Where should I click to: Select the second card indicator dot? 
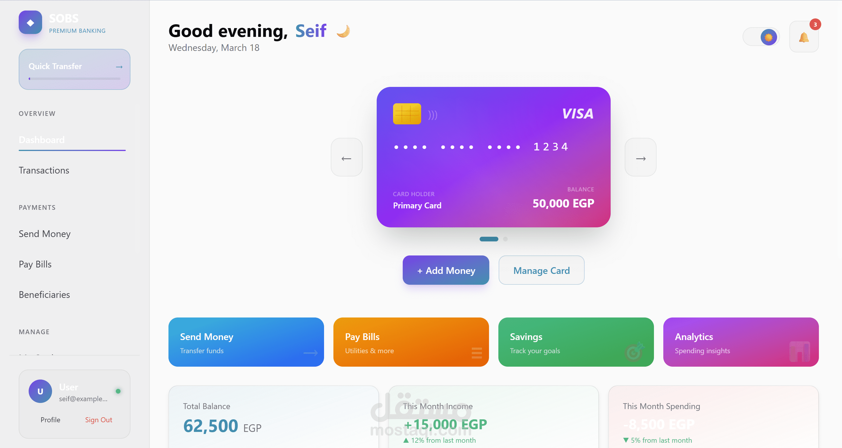pyautogui.click(x=505, y=239)
